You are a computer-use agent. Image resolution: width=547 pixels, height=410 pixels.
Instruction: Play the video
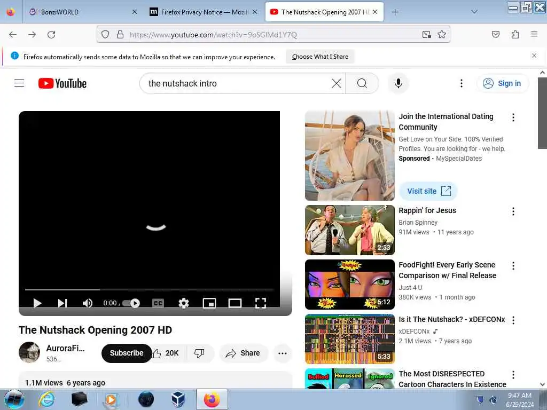click(x=37, y=303)
